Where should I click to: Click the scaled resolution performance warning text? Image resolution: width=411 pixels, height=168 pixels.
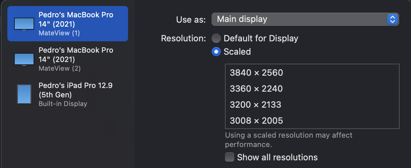289,140
